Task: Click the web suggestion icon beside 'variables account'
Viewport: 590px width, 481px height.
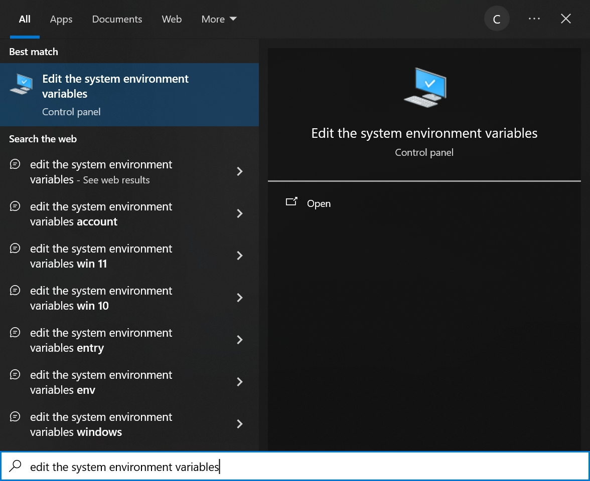Action: click(15, 206)
